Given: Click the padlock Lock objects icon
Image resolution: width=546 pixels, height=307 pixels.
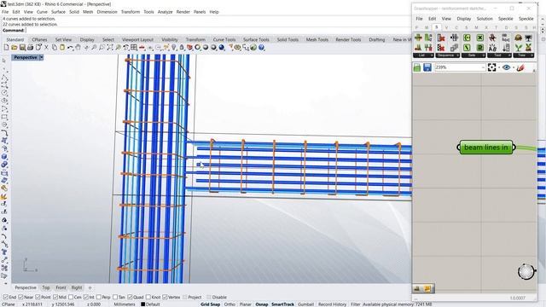Looking at the screenshot, I should 182,48.
